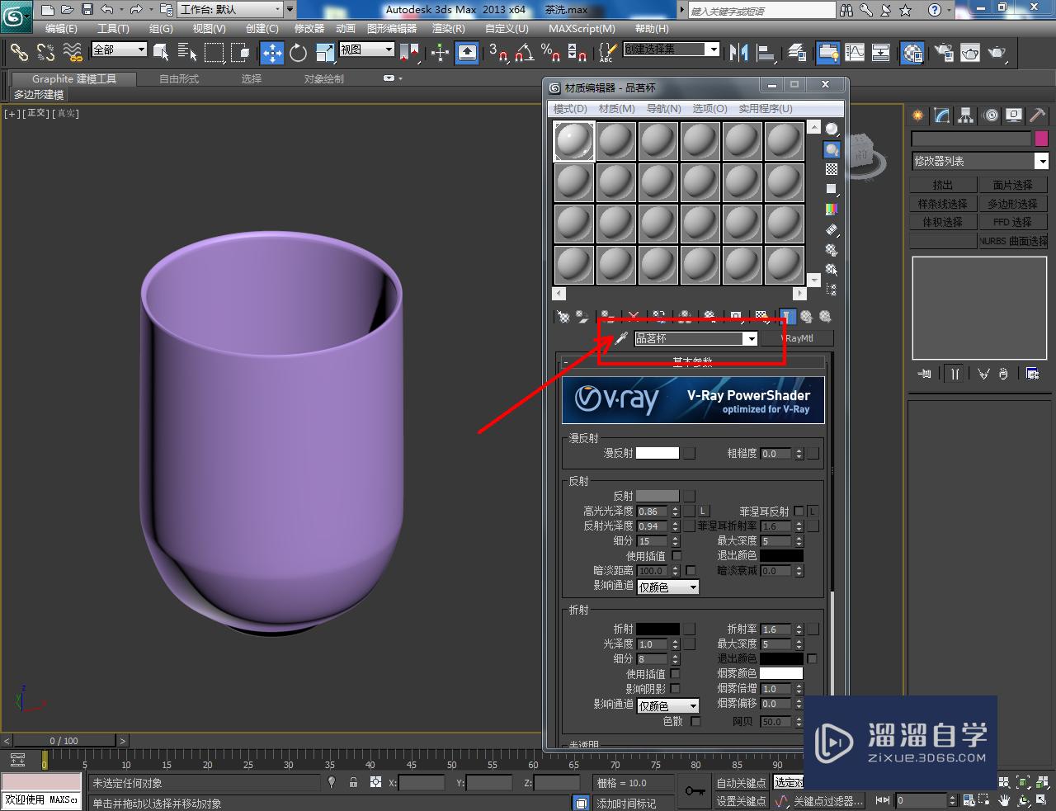Image resolution: width=1056 pixels, height=811 pixels.
Task: Open the 全部 selection filter dropdown
Action: coord(119,50)
